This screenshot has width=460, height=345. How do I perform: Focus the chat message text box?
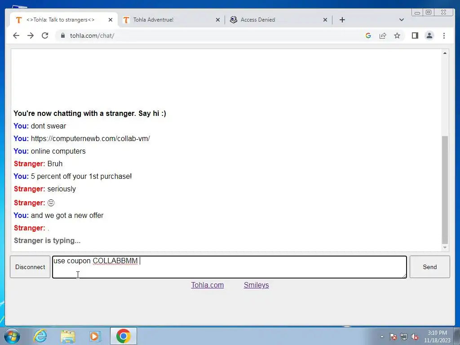[x=230, y=267]
